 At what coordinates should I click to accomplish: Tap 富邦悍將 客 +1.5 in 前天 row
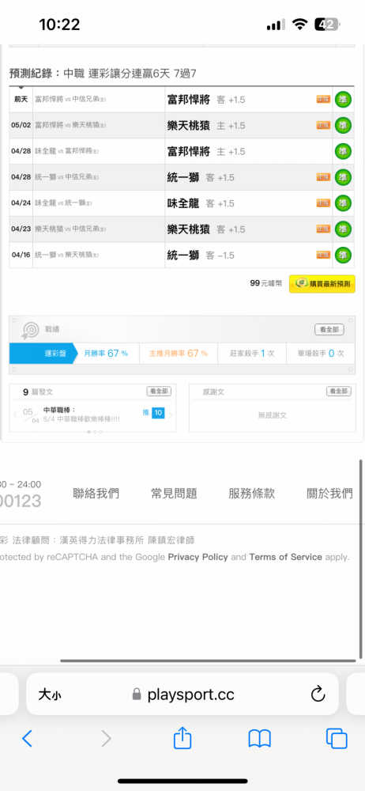coord(206,100)
